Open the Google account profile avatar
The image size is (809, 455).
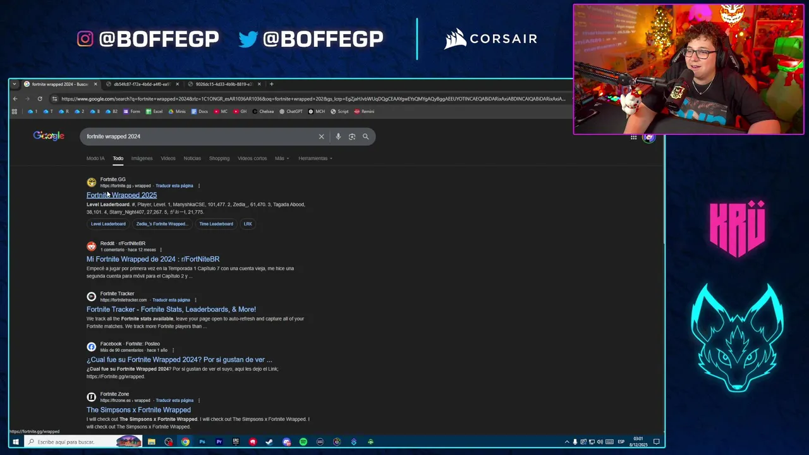coord(648,137)
